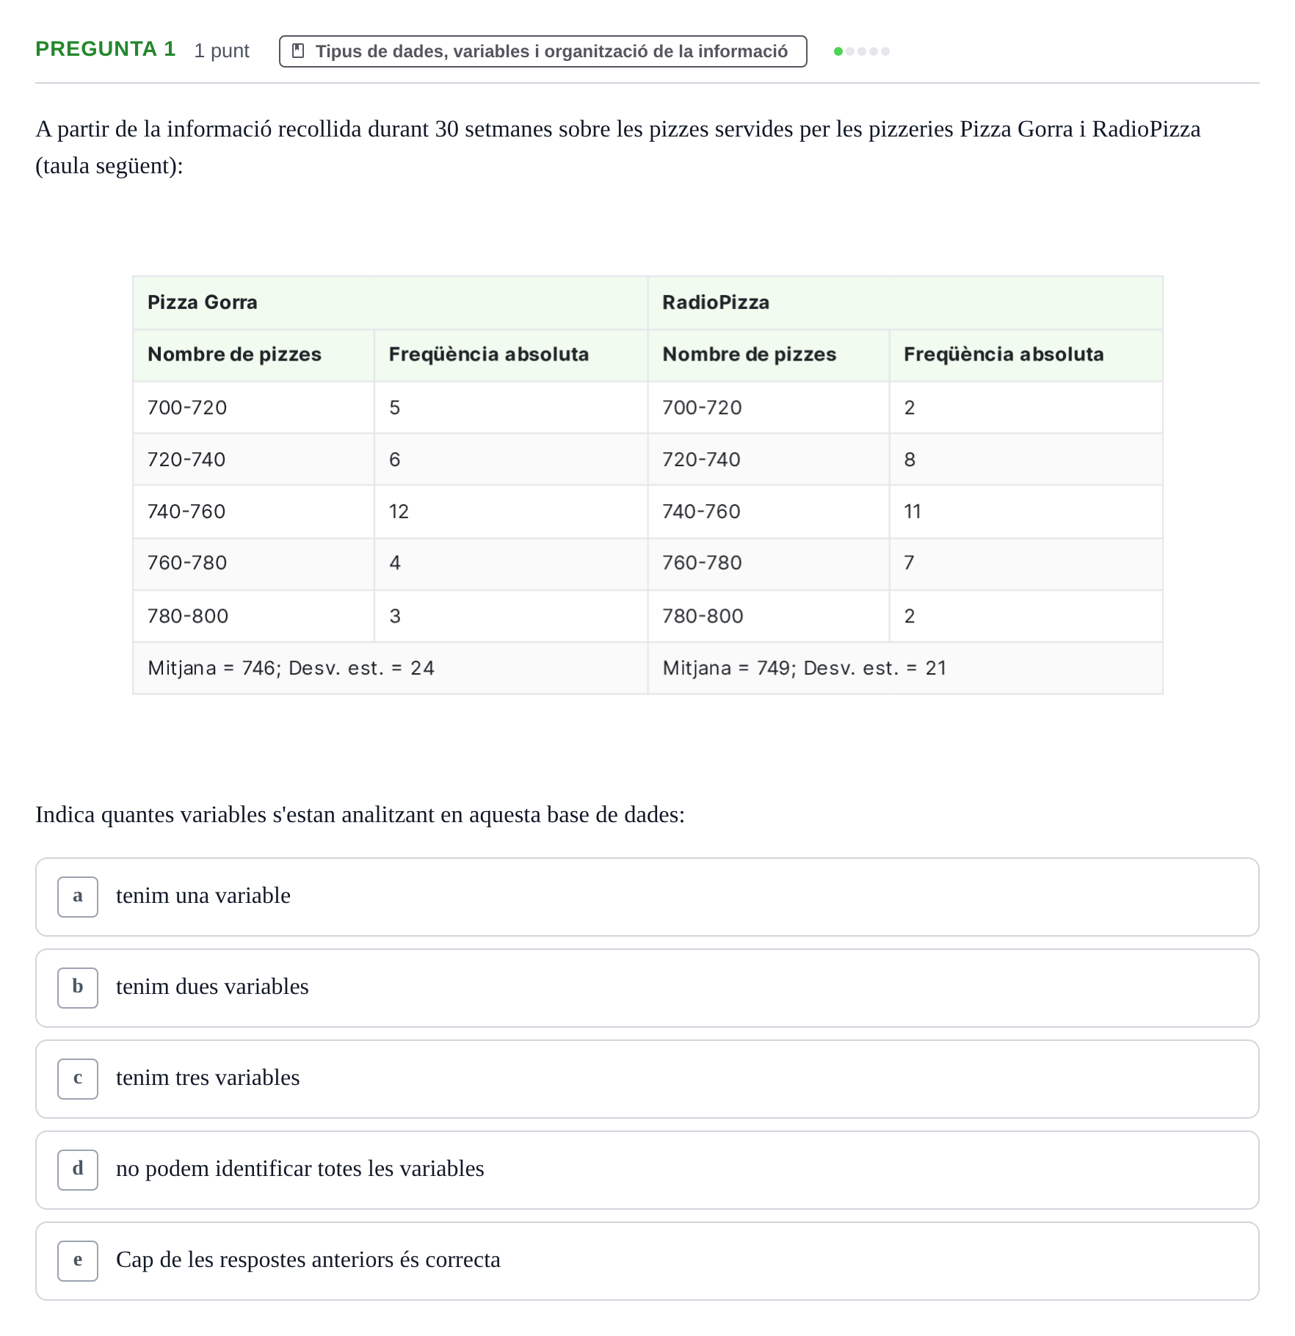Click 'Mitjana = 749; Desv. est. = 21'
This screenshot has width=1295, height=1336.
pos(905,668)
